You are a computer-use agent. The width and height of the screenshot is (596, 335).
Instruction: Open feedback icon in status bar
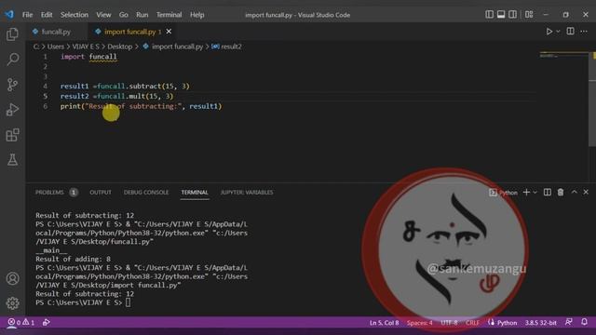569,323
